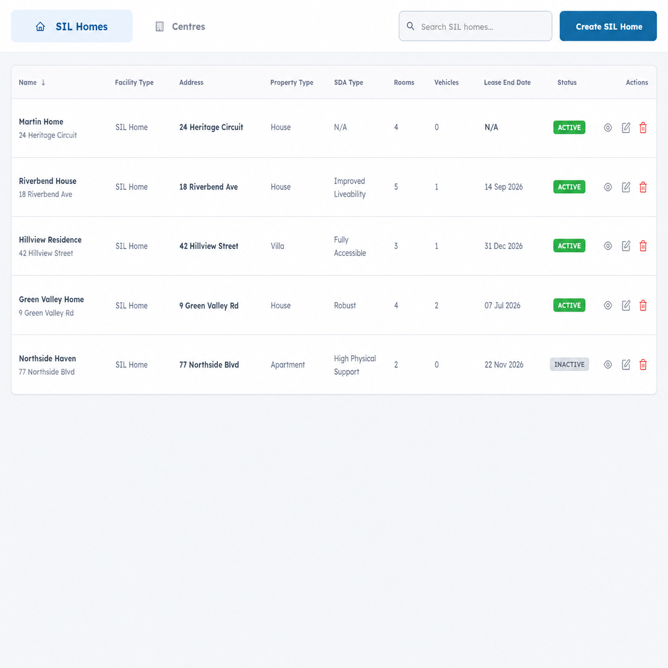Viewport: 668px width, 668px height.
Task: Click the ACTIVE badge for Hillview Residence
Action: [x=569, y=246]
